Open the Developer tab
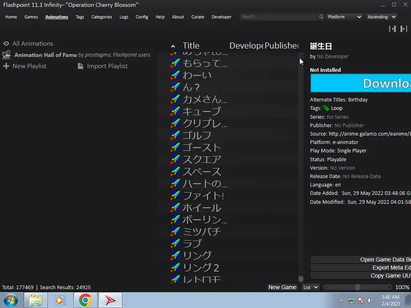Screen dimensions: 411x308 pyautogui.click(x=222, y=17)
